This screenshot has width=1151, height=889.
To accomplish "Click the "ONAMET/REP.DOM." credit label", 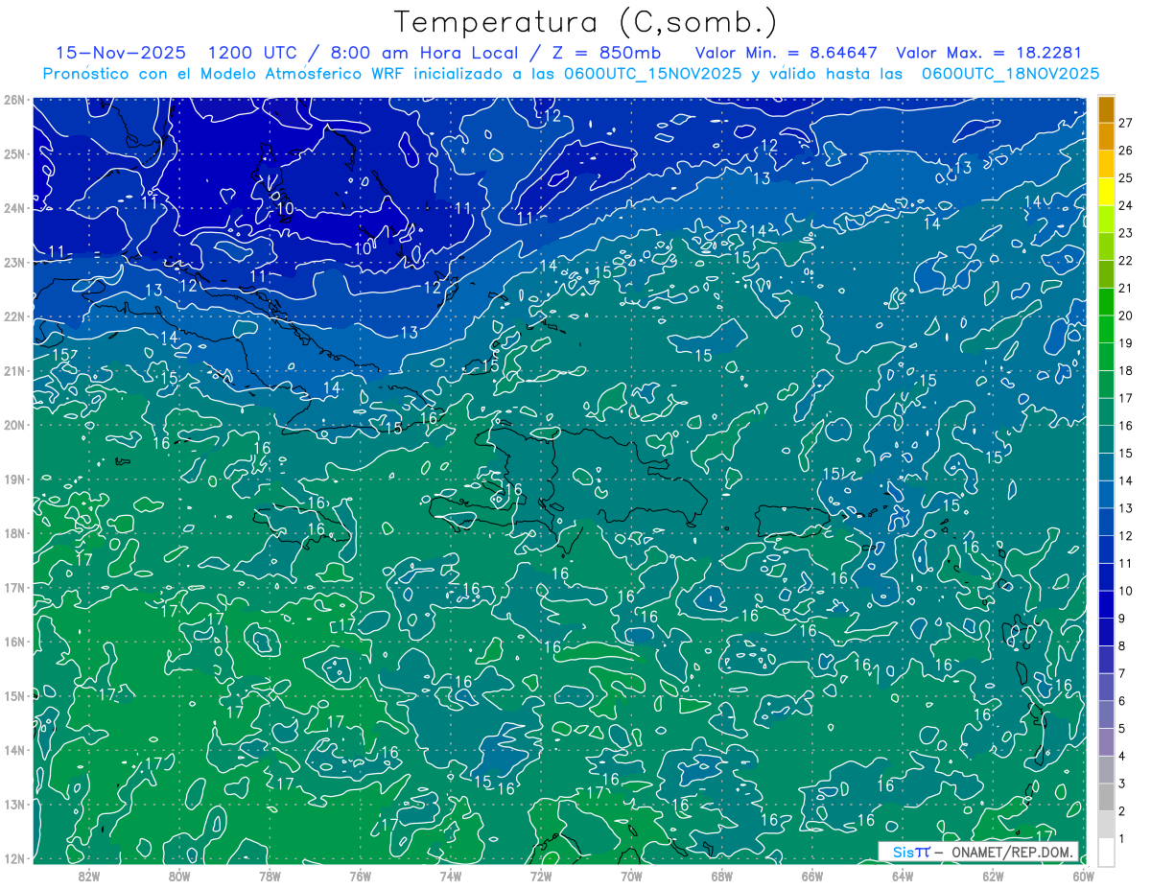I will pyautogui.click(x=1014, y=852).
